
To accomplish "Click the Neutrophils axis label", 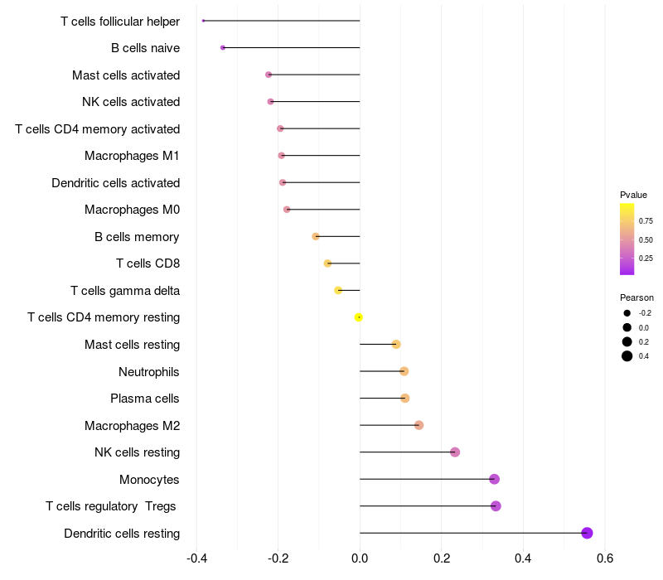I will 149,371.
